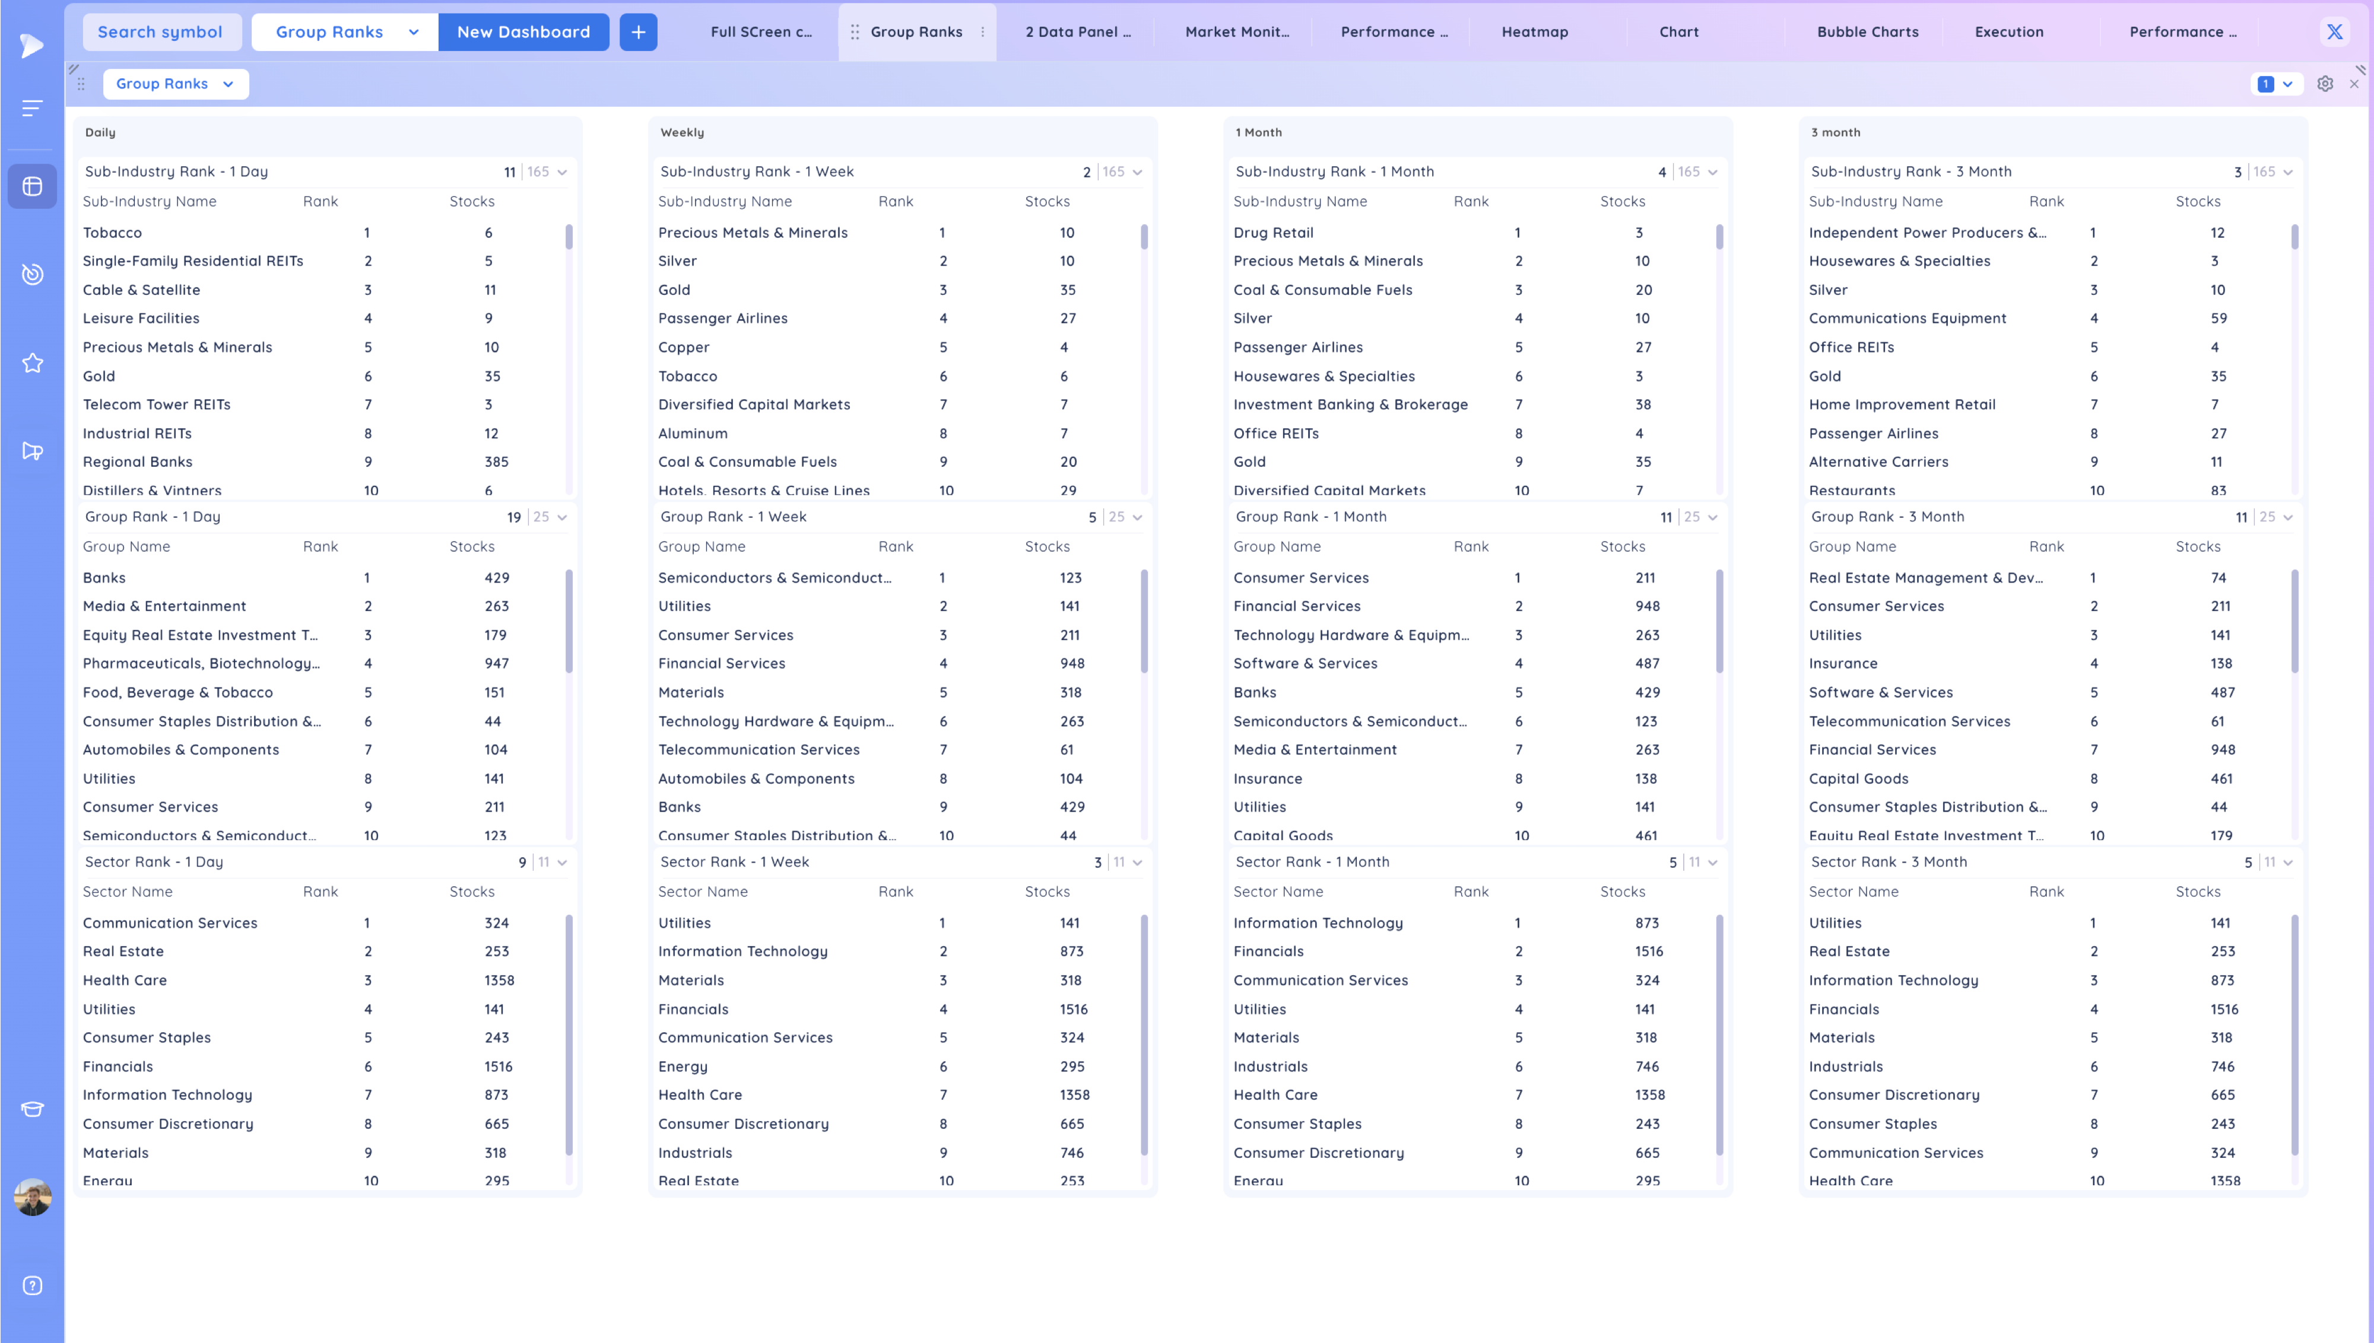Click scrollbar of Group Rank 1 Day list
2374x1343 pixels.
569,623
